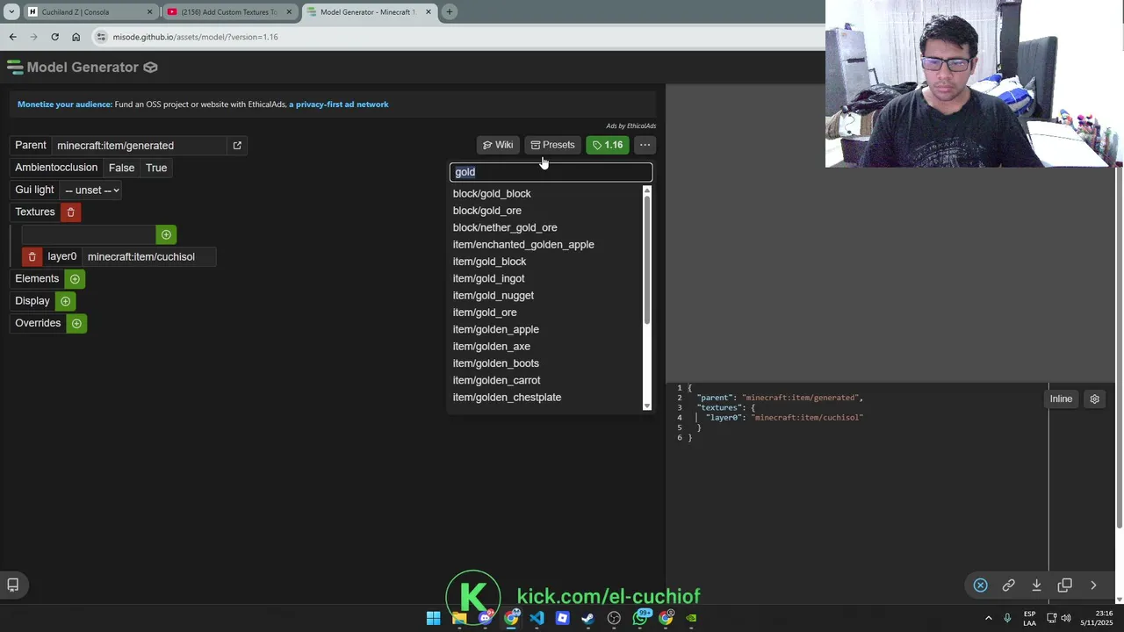Open OBS Studio from taskbar
This screenshot has height=632, width=1124.
tap(614, 618)
